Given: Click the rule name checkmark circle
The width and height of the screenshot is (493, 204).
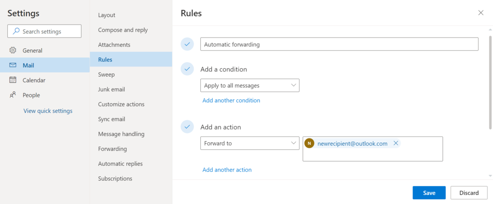Looking at the screenshot, I should [187, 44].
